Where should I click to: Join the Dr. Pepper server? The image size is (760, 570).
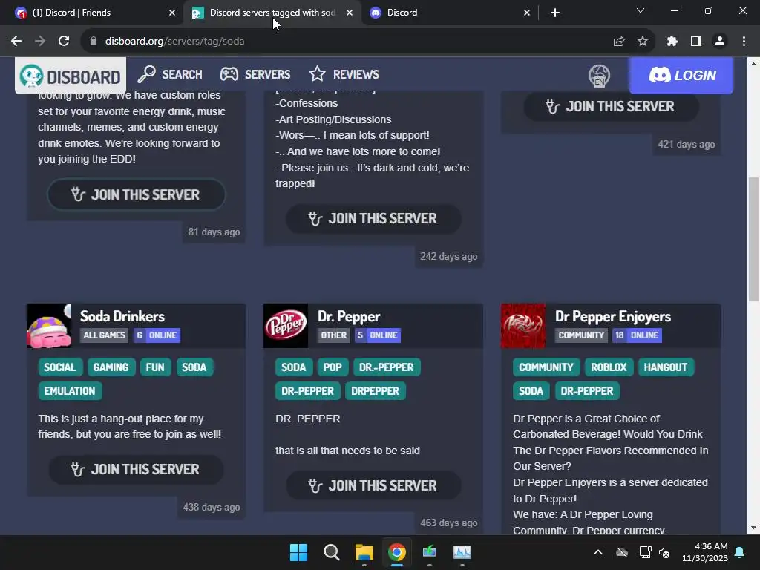(374, 485)
